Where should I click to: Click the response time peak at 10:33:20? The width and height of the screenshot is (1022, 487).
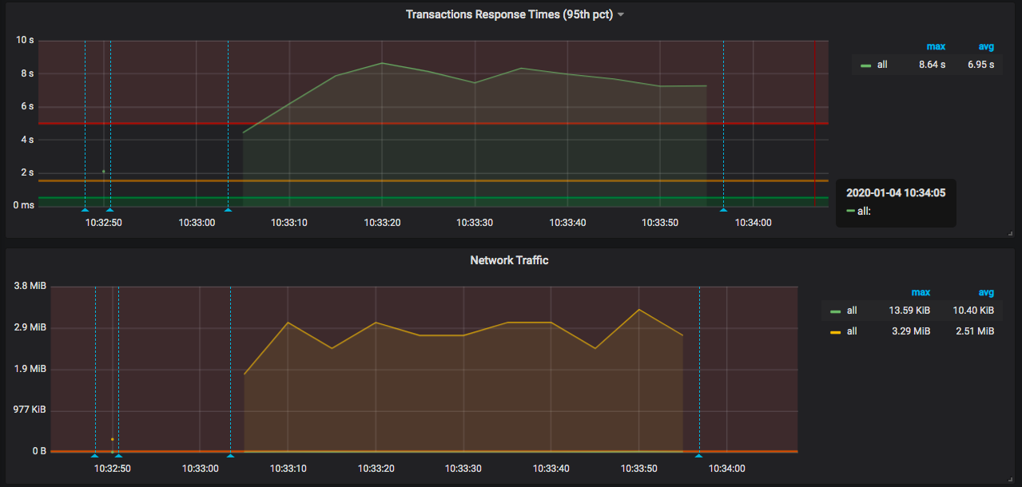coord(382,63)
